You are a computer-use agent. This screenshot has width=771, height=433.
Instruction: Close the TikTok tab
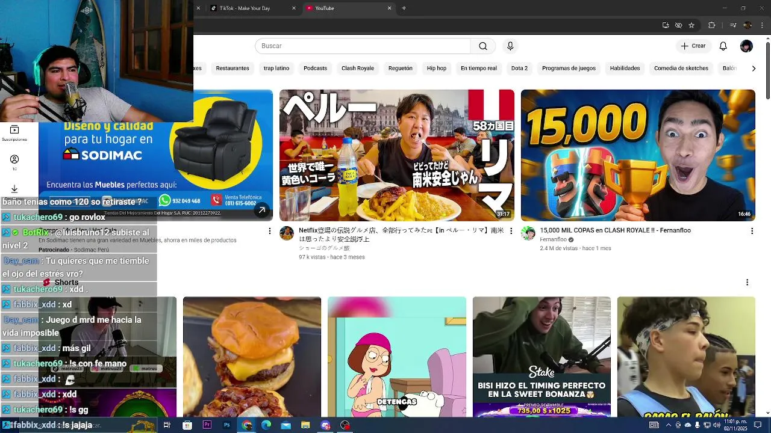tap(294, 8)
